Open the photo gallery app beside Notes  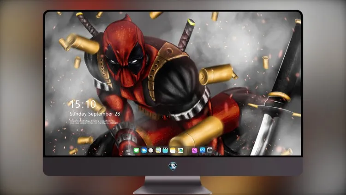(x=180, y=151)
